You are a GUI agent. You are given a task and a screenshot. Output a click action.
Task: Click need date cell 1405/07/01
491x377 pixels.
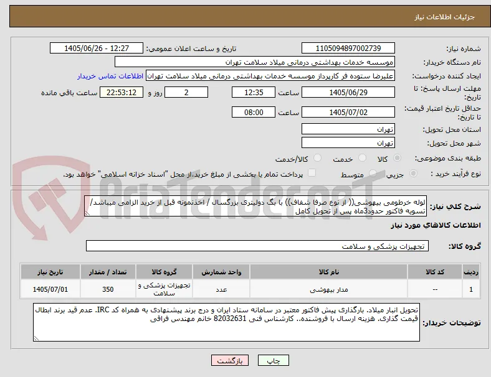click(x=50, y=289)
